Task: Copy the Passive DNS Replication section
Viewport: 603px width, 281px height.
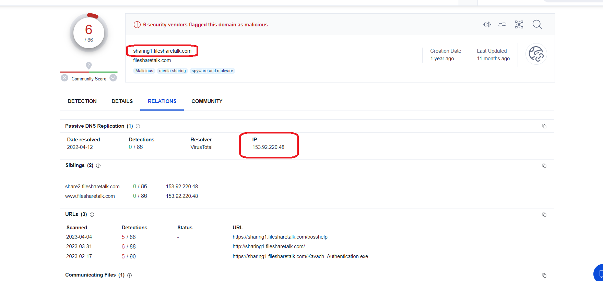Action: [544, 126]
